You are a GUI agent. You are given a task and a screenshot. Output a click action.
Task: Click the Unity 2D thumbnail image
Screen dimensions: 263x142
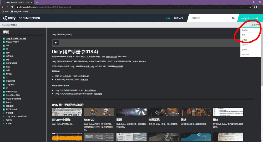pos(99,112)
